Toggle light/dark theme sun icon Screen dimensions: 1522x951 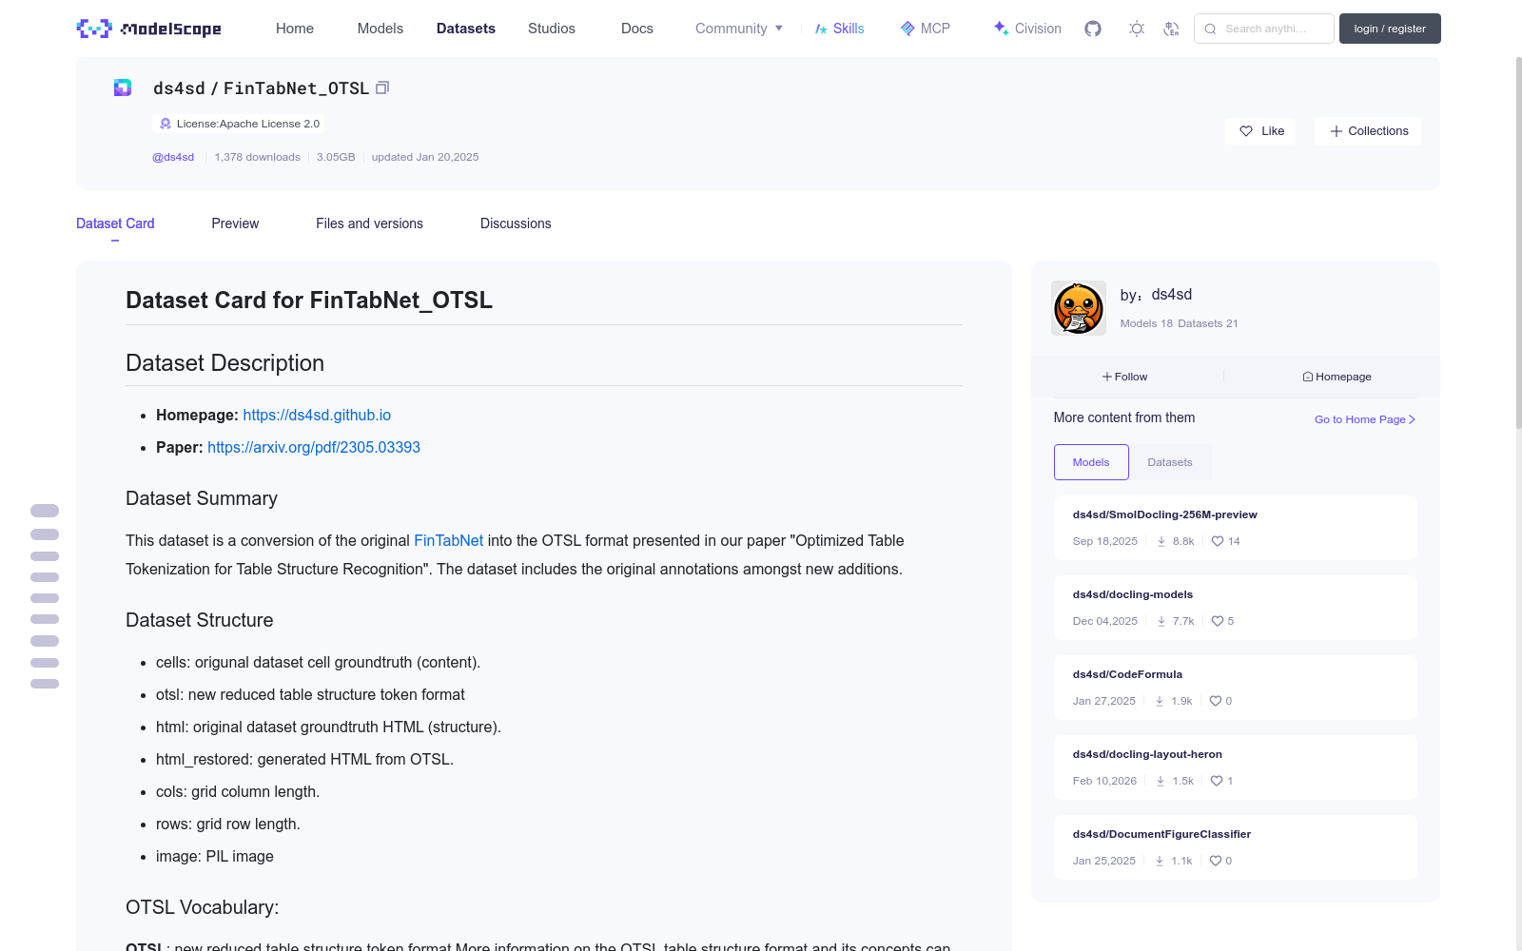pyautogui.click(x=1137, y=29)
